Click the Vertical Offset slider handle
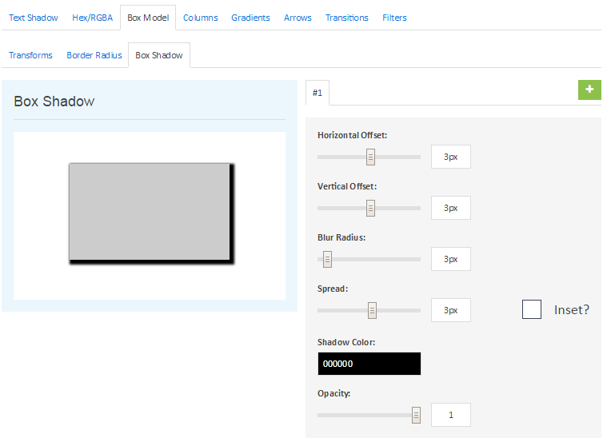603x438 pixels. click(370, 208)
